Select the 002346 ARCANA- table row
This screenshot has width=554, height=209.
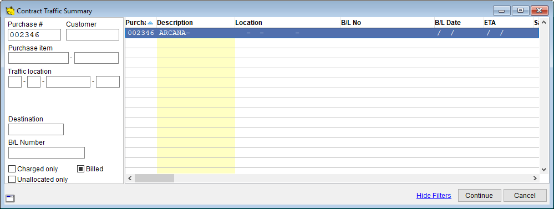[x=332, y=33]
